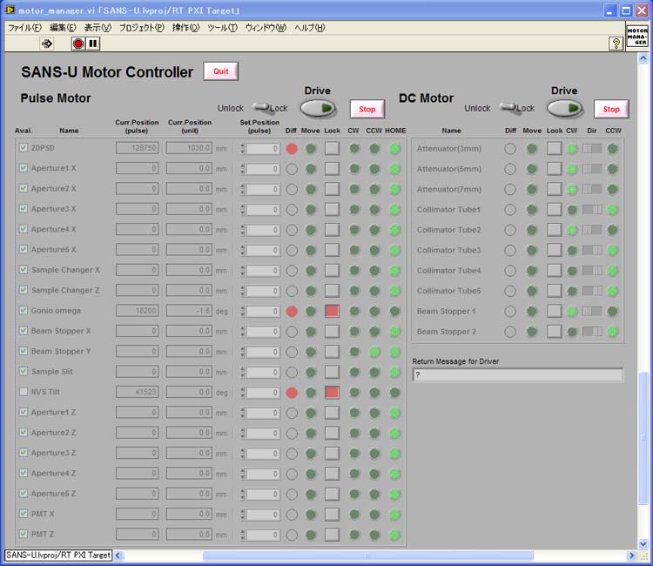Click the NVS Tilt Set Position stepper
Viewport: 653px width, 566px height.
coord(242,393)
